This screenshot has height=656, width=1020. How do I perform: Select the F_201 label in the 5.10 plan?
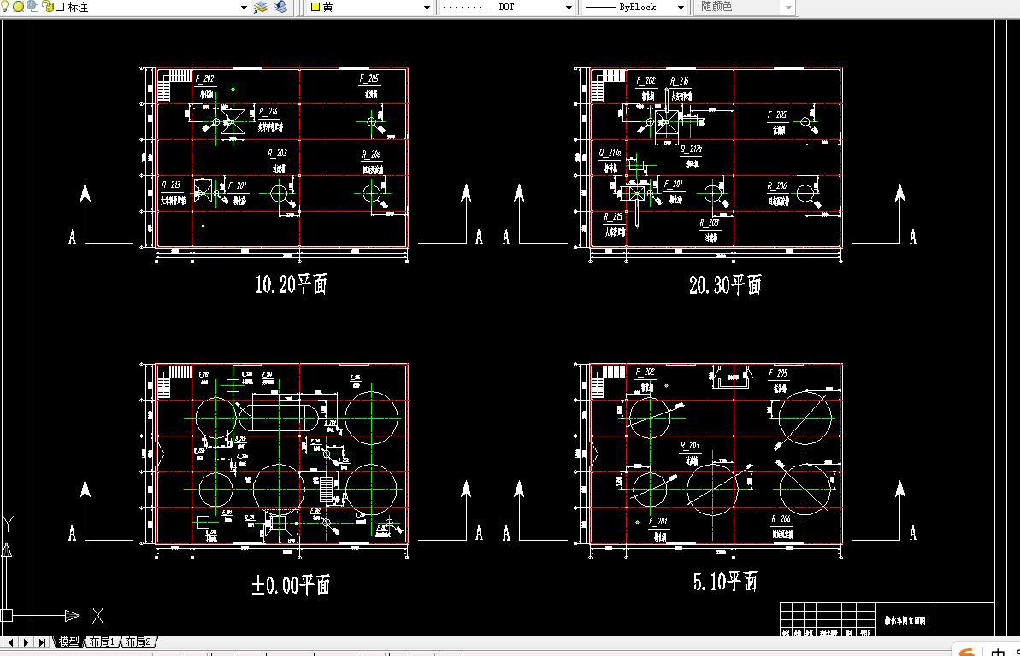pos(658,521)
